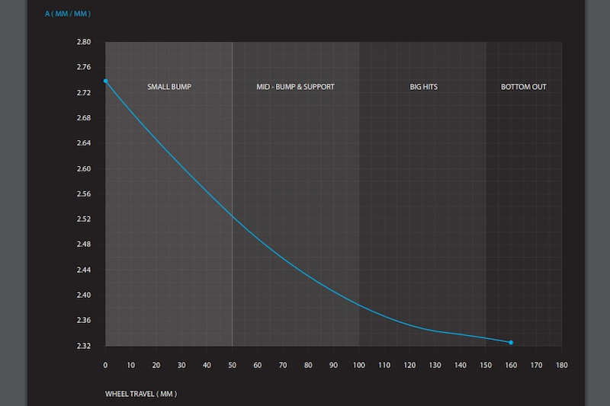This screenshot has width=610, height=406.
Task: Click the BIG HITS zone label
Action: point(423,87)
